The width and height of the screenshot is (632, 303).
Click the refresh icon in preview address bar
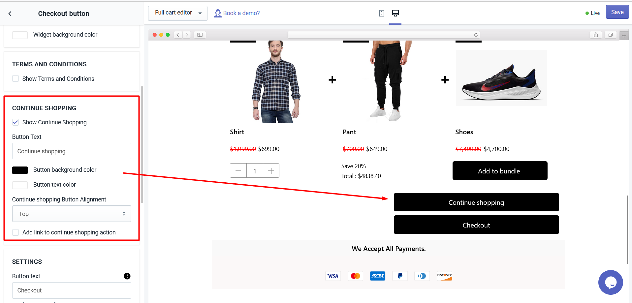(x=476, y=35)
